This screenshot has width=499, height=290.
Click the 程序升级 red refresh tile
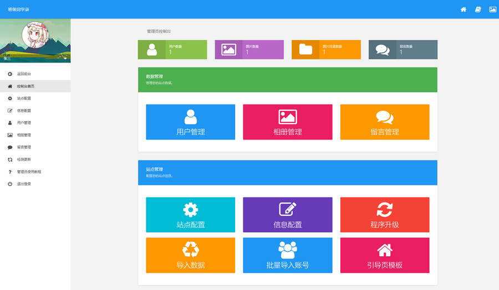(x=384, y=215)
